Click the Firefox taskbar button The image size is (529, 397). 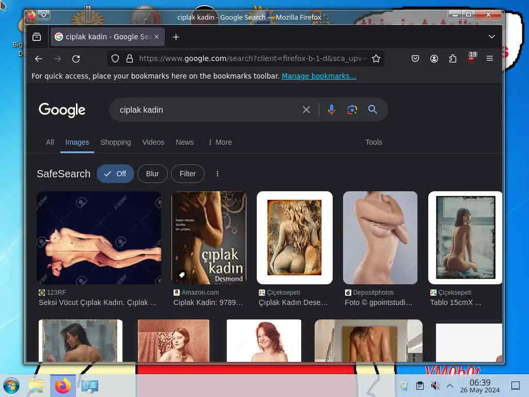[x=63, y=386]
